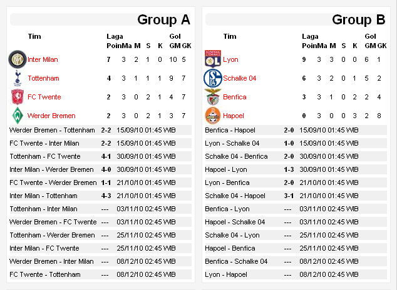
Task: Open the Werder Bremen team link
Action: [x=51, y=116]
